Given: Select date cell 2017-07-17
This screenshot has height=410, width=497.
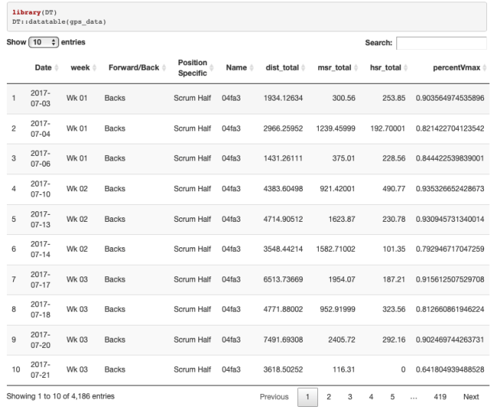Looking at the screenshot, I should click(40, 279).
